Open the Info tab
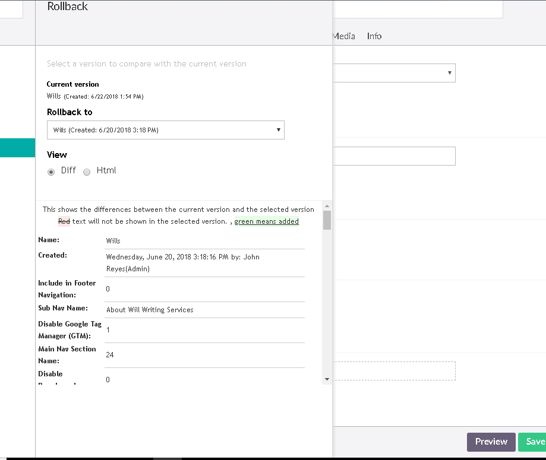Screen dimensions: 546x460 [374, 36]
